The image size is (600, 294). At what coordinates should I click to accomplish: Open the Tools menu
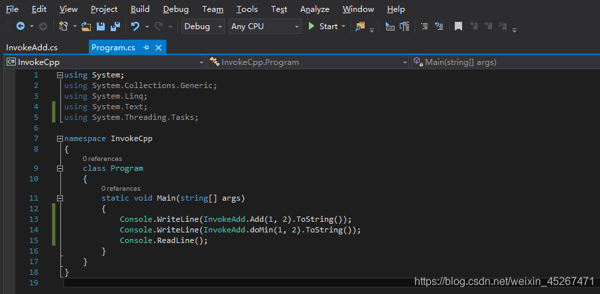pos(247,9)
